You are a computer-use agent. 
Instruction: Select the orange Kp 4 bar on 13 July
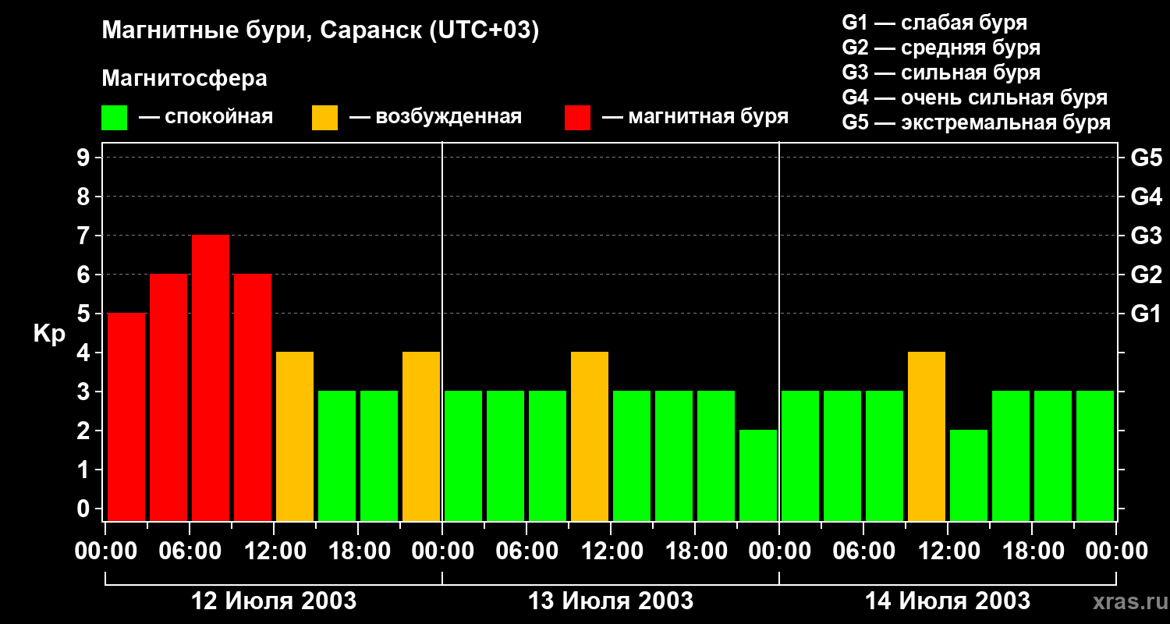point(590,436)
